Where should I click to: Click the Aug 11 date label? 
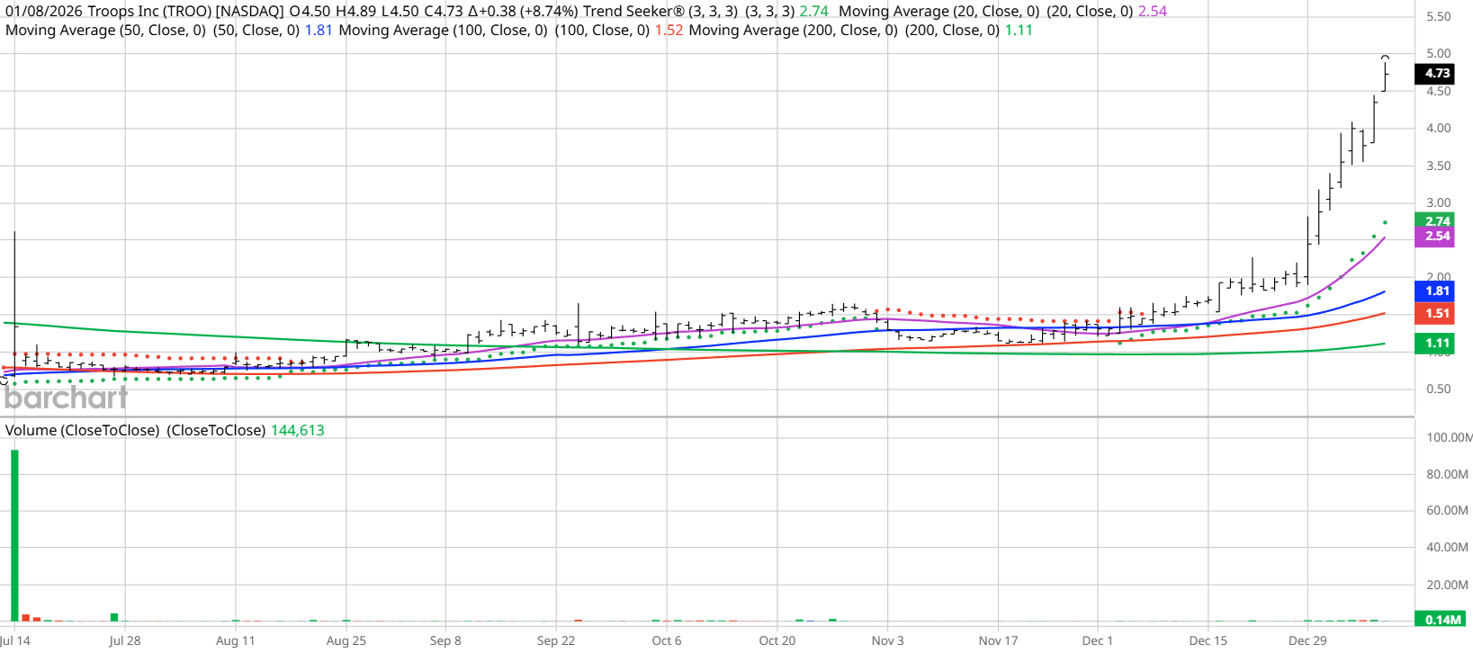point(235,641)
